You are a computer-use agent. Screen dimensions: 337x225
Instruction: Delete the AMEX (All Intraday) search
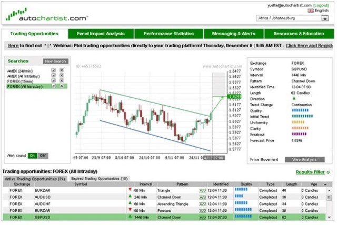tap(62, 76)
